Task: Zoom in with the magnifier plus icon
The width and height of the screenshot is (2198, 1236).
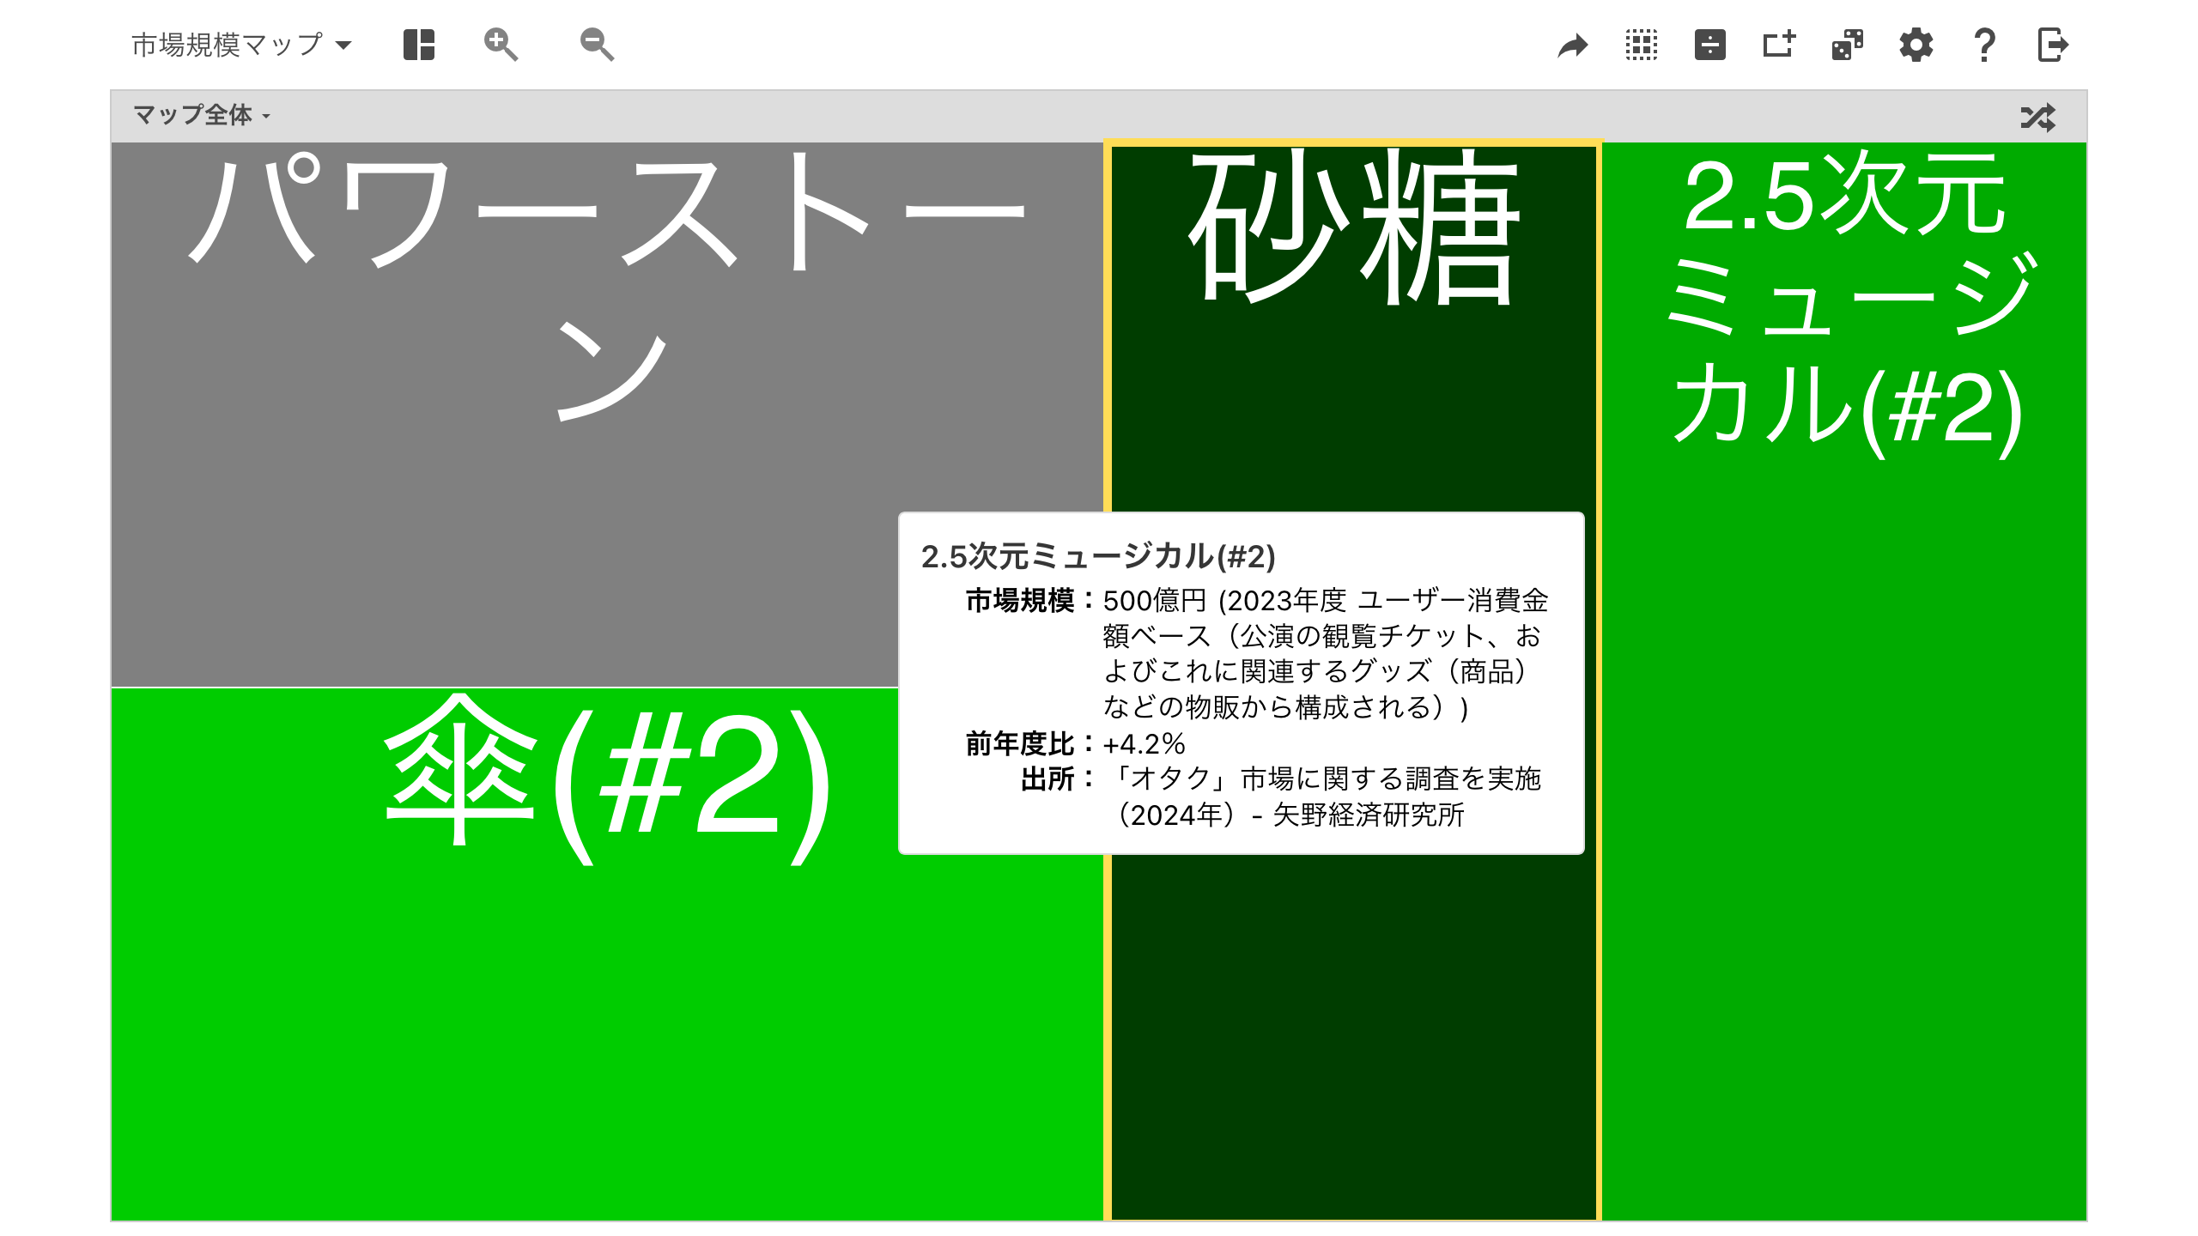Action: [x=501, y=45]
